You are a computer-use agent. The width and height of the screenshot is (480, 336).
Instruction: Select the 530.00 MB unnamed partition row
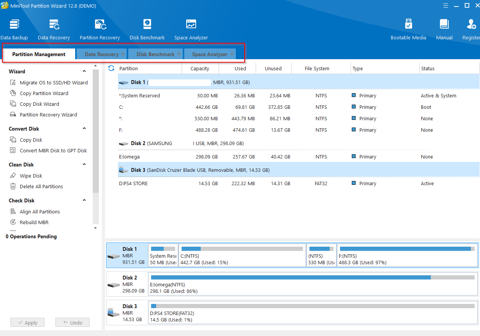pyautogui.click(x=299, y=119)
